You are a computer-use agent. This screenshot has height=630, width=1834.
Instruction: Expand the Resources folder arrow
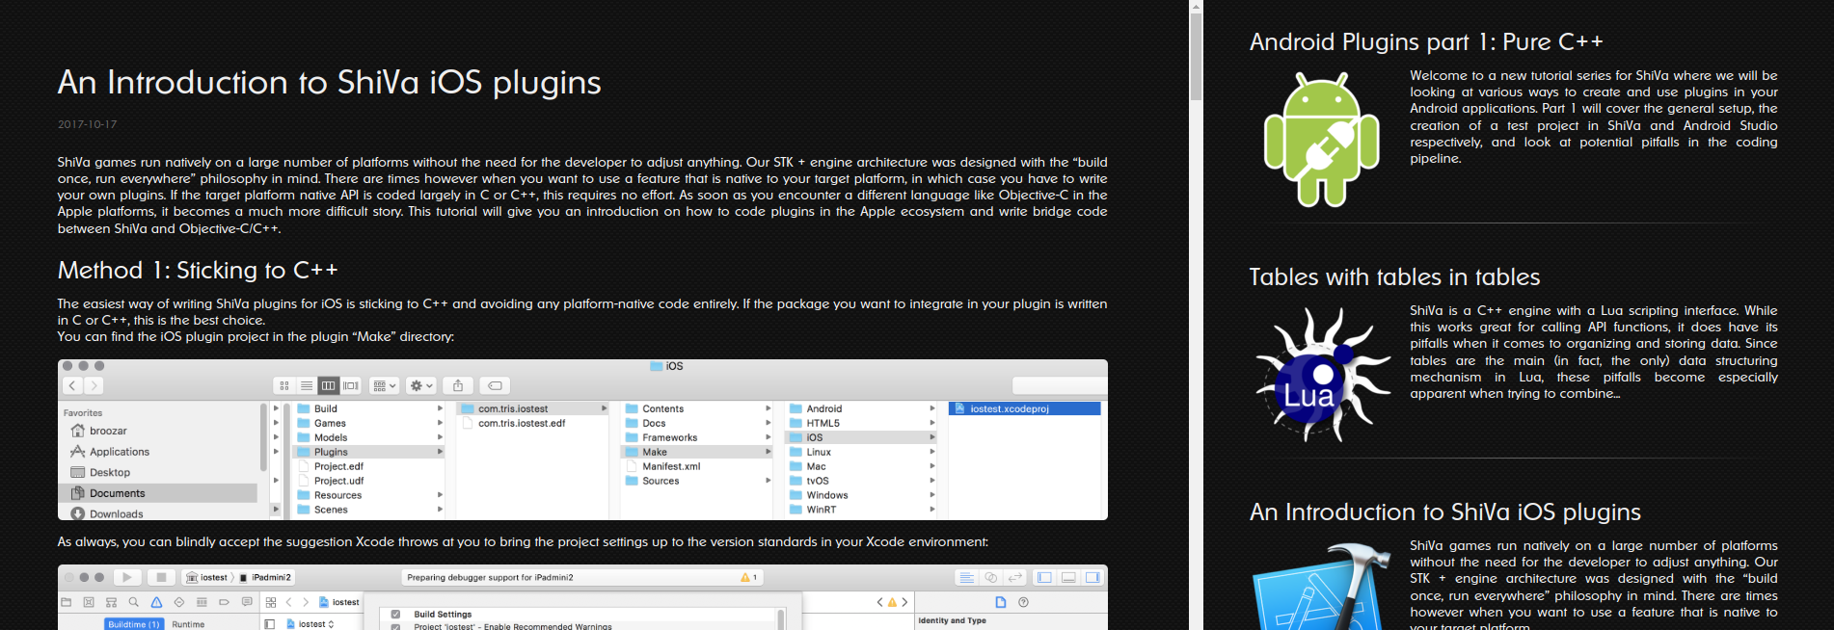point(441,495)
